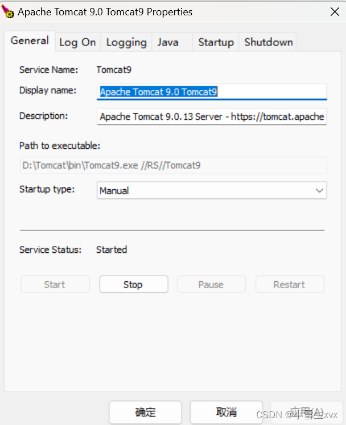Open the Startup tab
The height and width of the screenshot is (425, 346).
[216, 42]
